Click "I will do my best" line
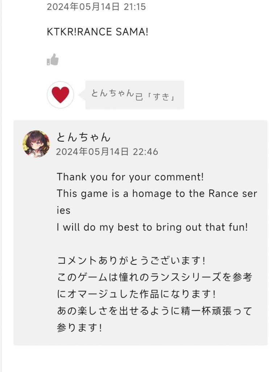Image resolution: width=269 pixels, height=372 pixels. pos(152,227)
